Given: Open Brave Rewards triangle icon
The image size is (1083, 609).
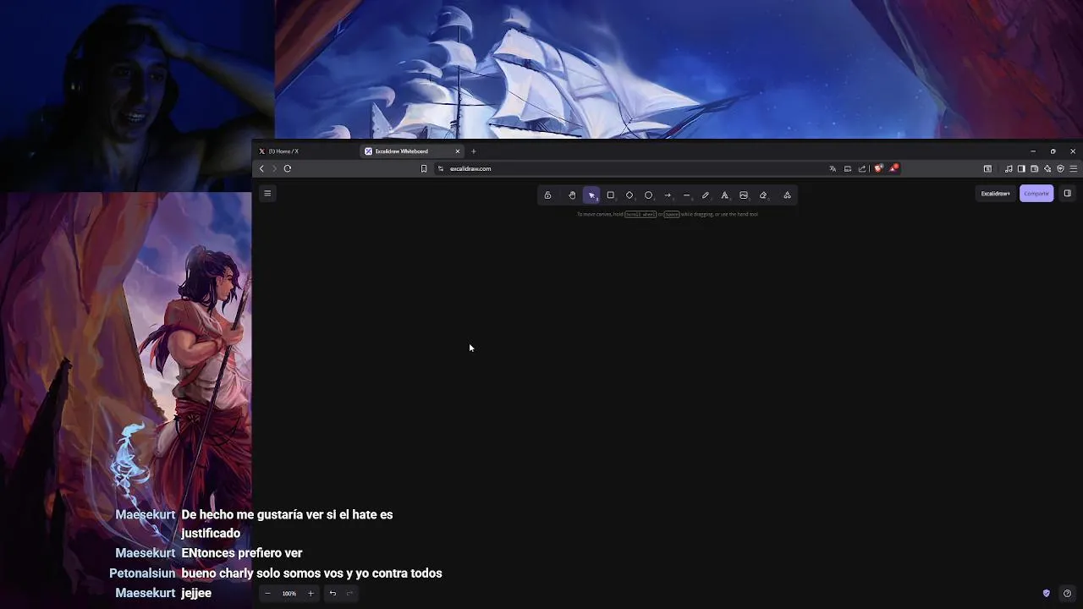Looking at the screenshot, I should click(893, 167).
